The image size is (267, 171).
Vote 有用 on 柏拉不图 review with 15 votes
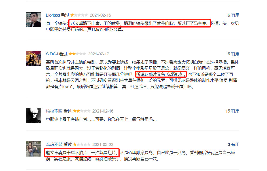(x=235, y=111)
